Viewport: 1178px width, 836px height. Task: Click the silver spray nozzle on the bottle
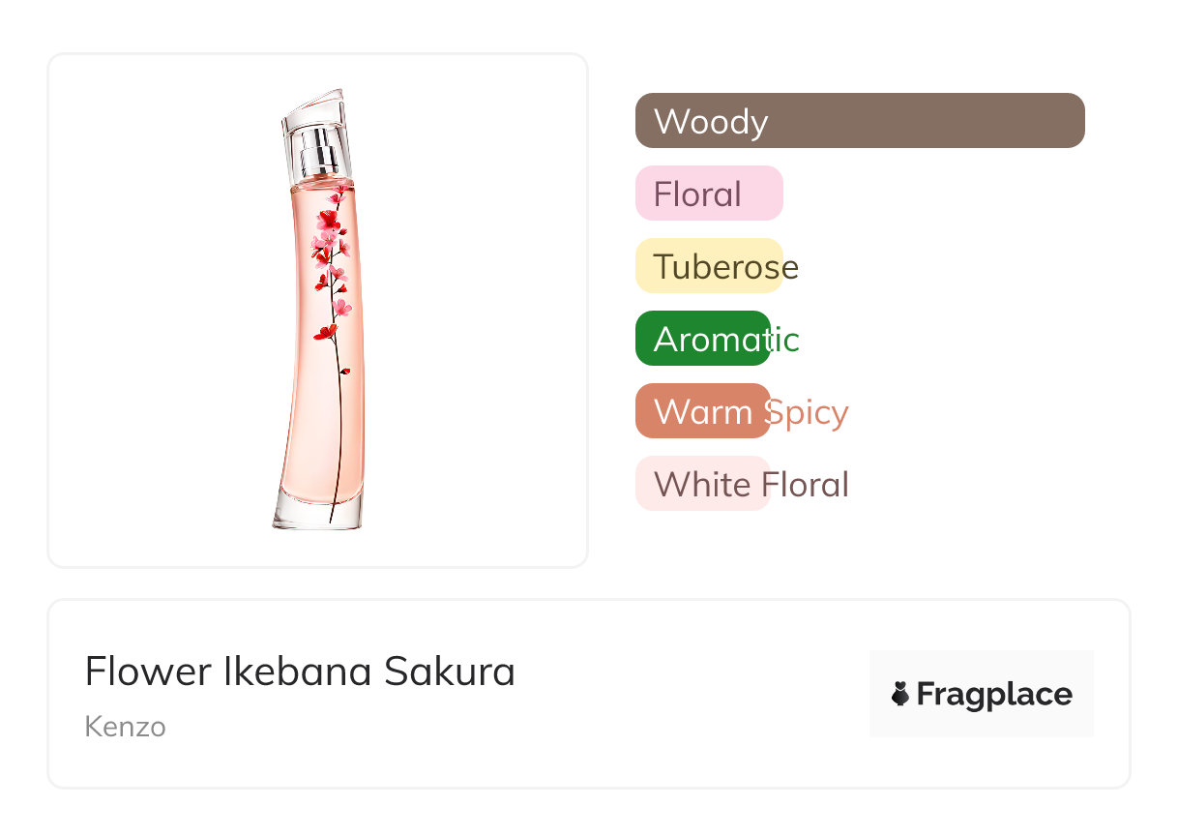(x=318, y=150)
